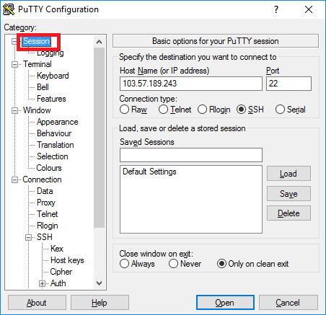Image resolution: width=326 pixels, height=315 pixels.
Task: Open Telnet category in tree
Action: 48,214
